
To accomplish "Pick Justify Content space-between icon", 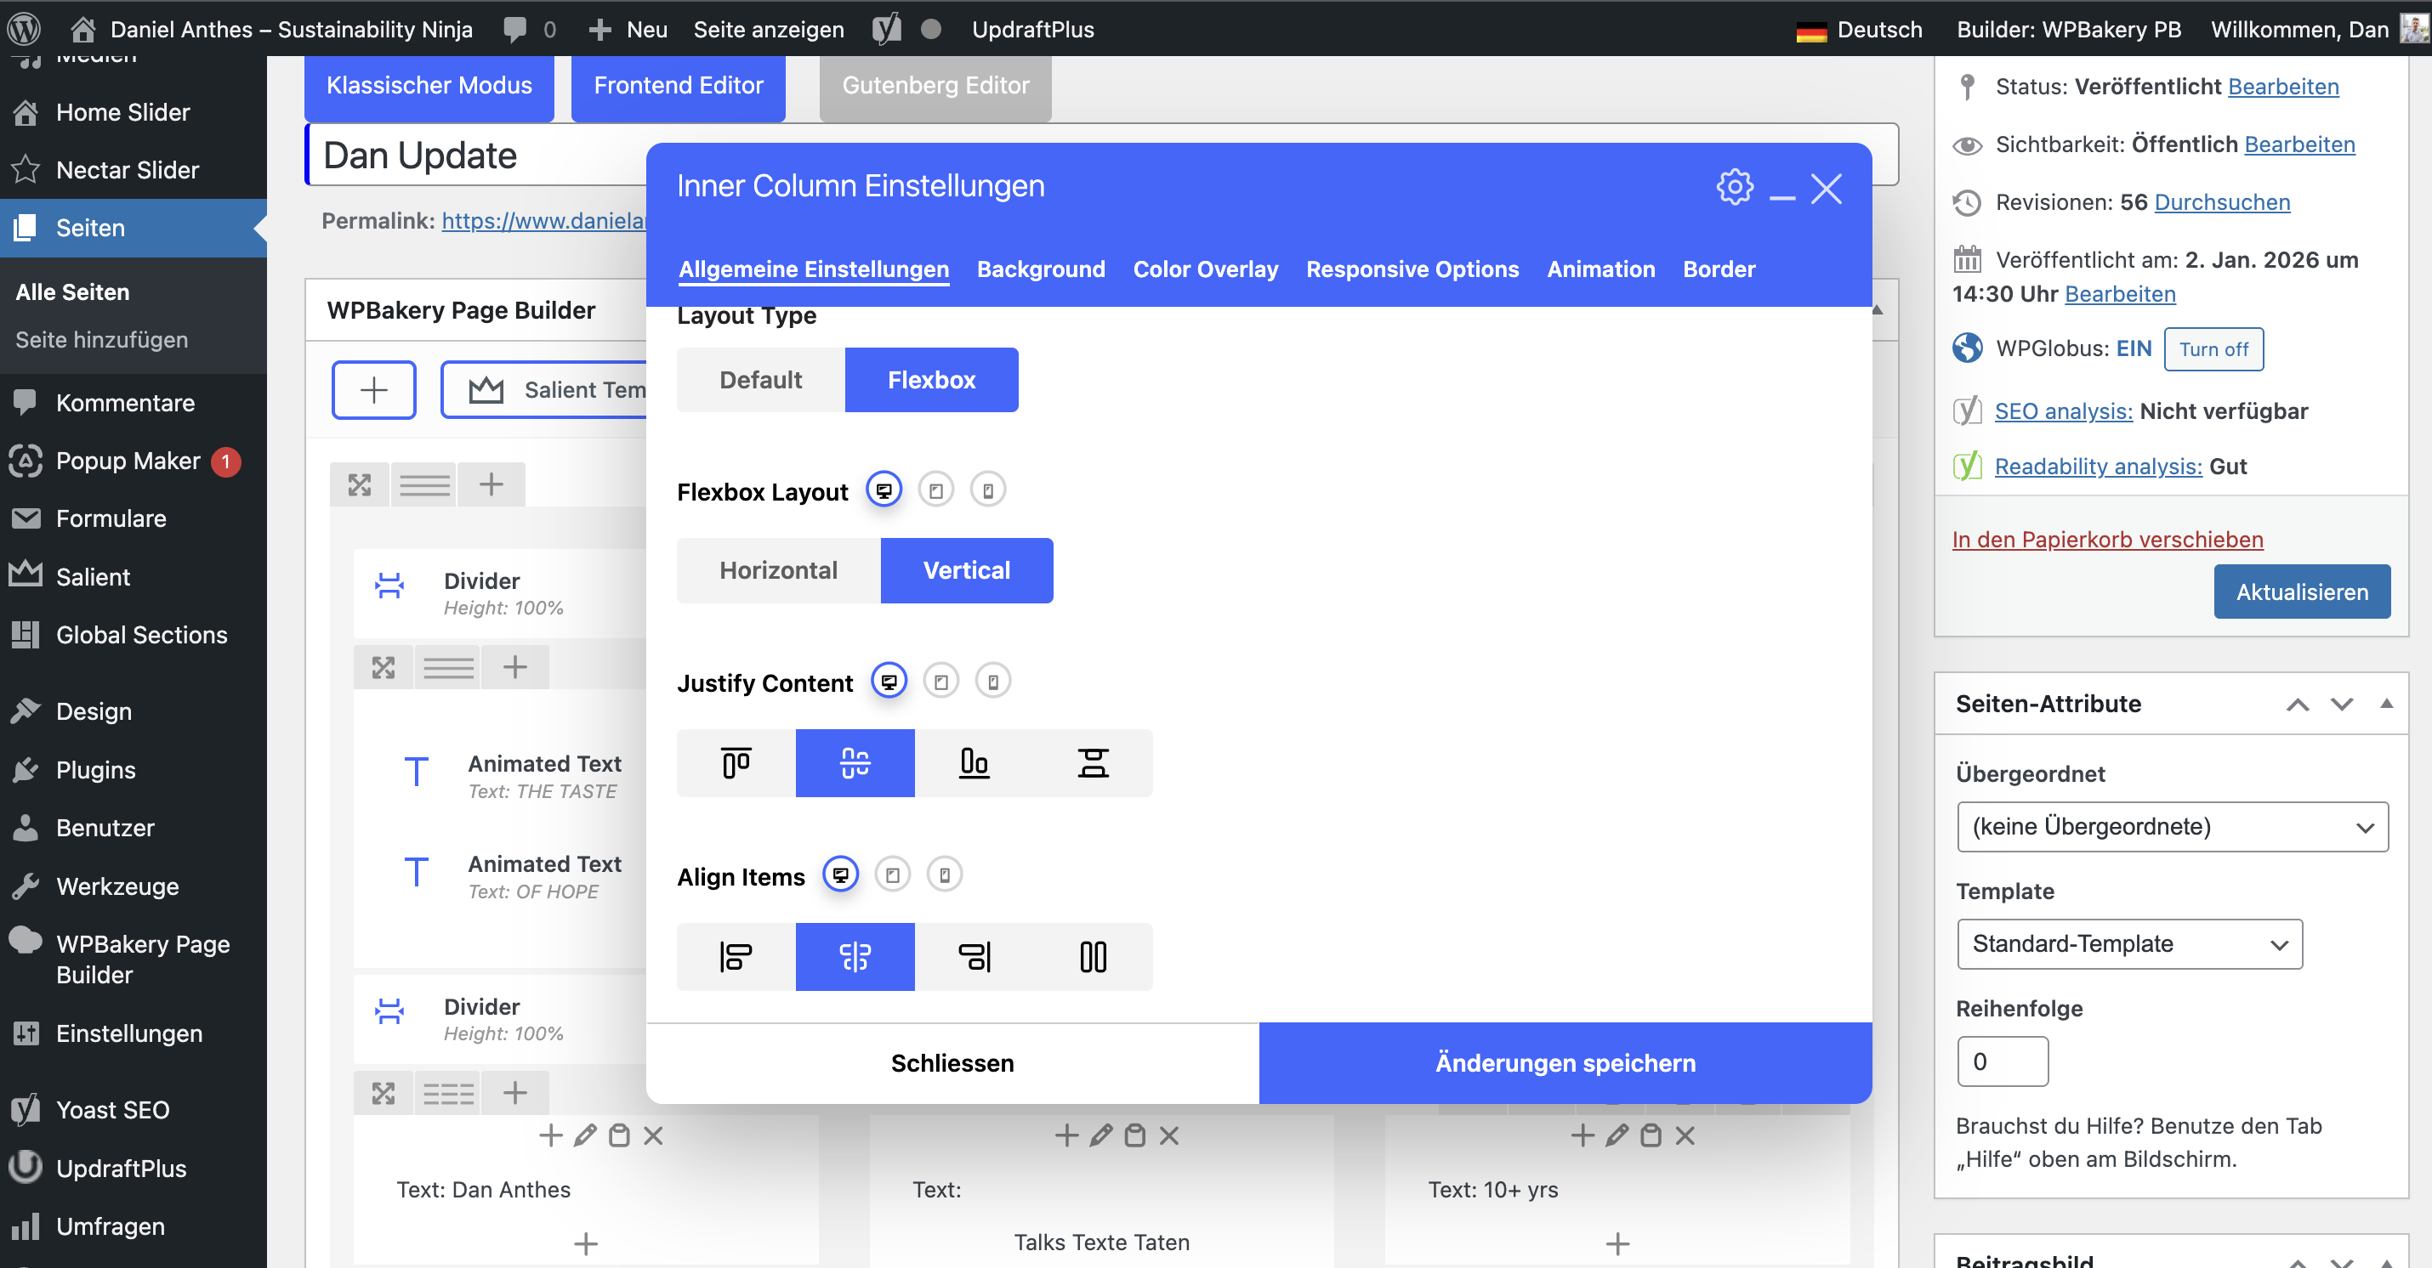I will (1093, 762).
